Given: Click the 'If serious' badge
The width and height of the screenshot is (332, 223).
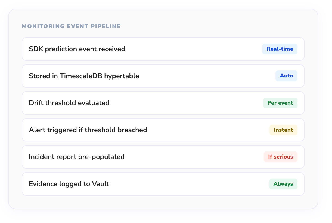Looking at the screenshot, I should (x=280, y=157).
